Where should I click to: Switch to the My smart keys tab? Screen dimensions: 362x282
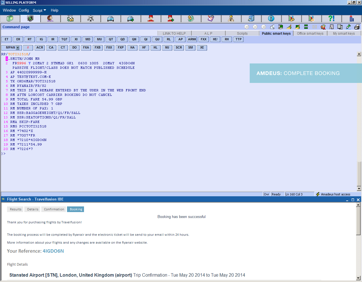coord(344,33)
